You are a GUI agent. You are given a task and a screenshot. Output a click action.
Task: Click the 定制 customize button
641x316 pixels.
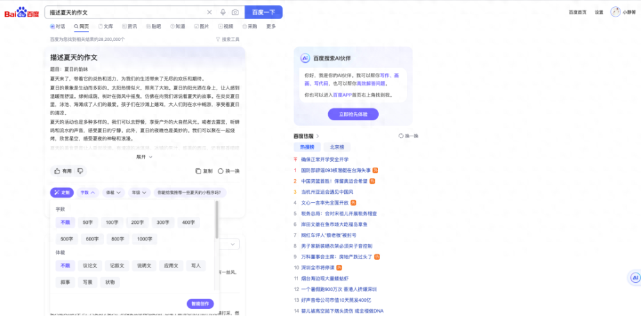coord(62,193)
